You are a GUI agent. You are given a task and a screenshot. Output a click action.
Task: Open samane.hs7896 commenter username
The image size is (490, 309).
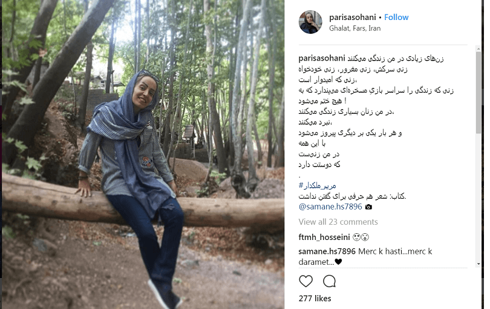point(327,251)
